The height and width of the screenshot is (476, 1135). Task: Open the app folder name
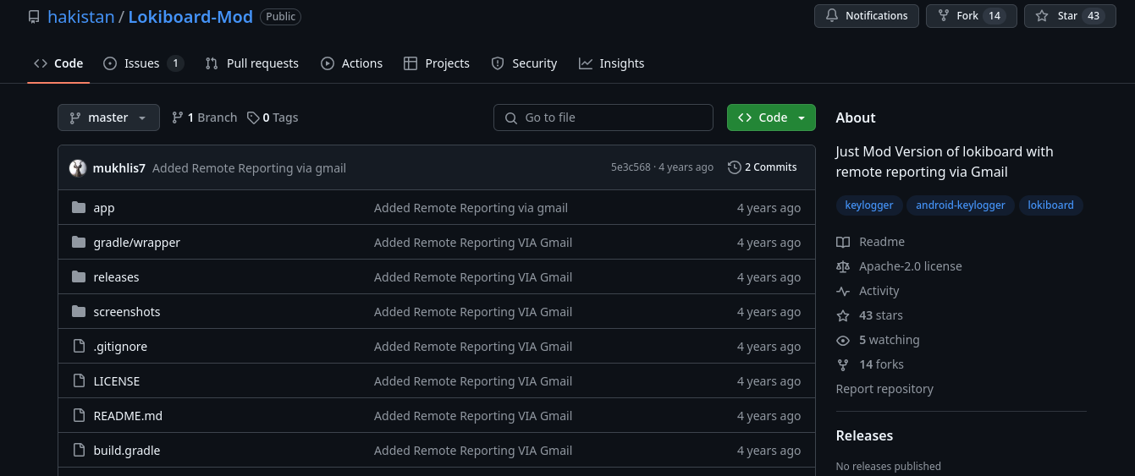pyautogui.click(x=104, y=208)
